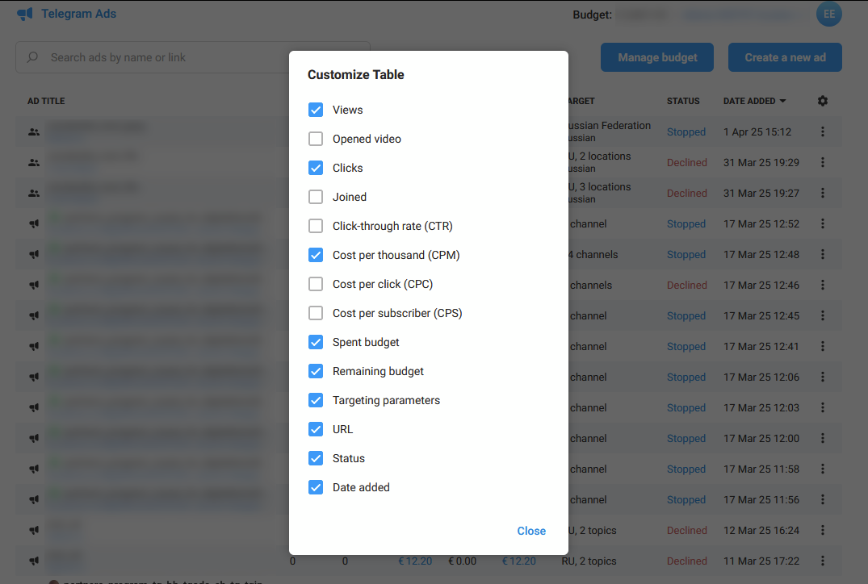Open the EE account avatar

[x=828, y=14]
